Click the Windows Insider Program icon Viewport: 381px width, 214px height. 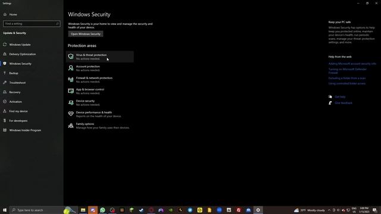pos(5,130)
